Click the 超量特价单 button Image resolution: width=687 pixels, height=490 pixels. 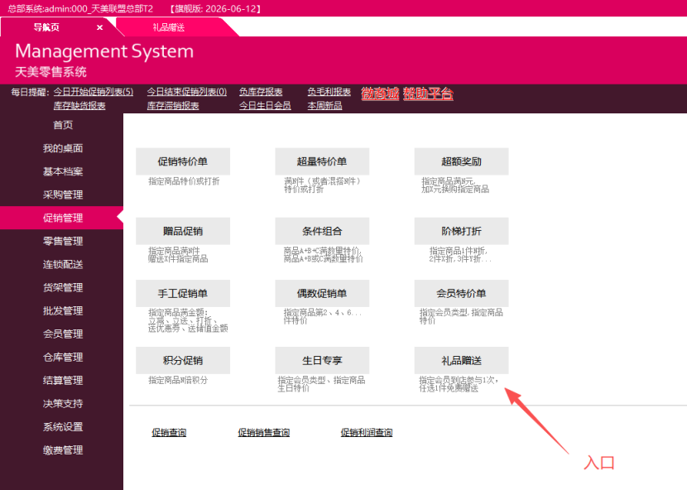(x=322, y=161)
